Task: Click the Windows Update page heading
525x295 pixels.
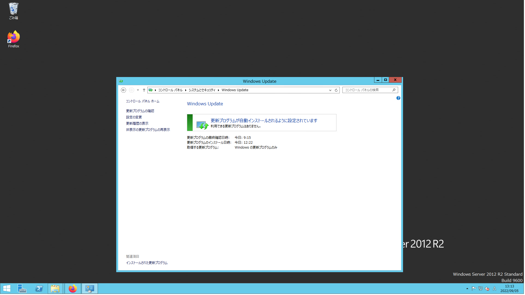Action: [x=205, y=104]
